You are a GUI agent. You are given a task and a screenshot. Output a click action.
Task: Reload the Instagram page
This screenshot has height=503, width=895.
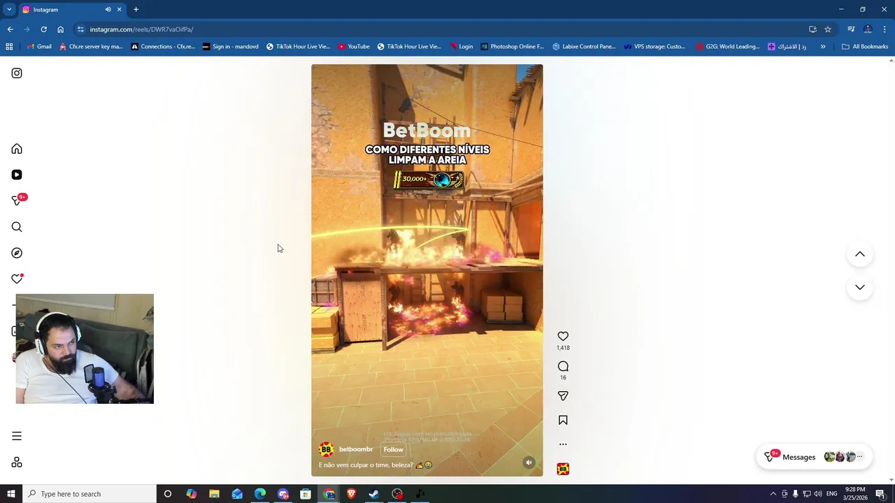(x=43, y=29)
